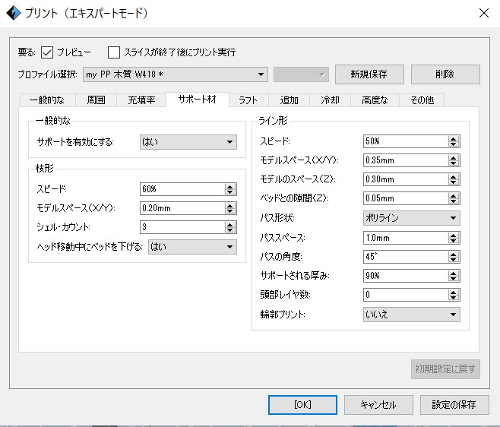Increase ベッドとの隙間(Z) value
This screenshot has height=427, width=500.
click(x=453, y=195)
